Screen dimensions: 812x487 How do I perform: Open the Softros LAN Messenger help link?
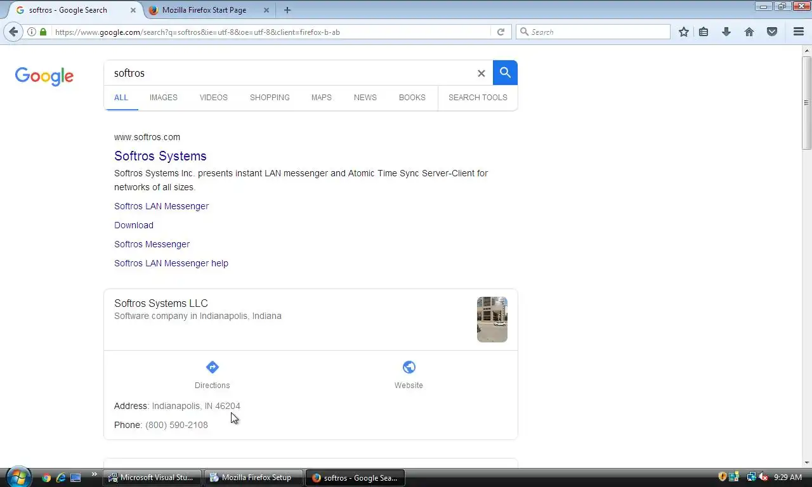pyautogui.click(x=171, y=263)
